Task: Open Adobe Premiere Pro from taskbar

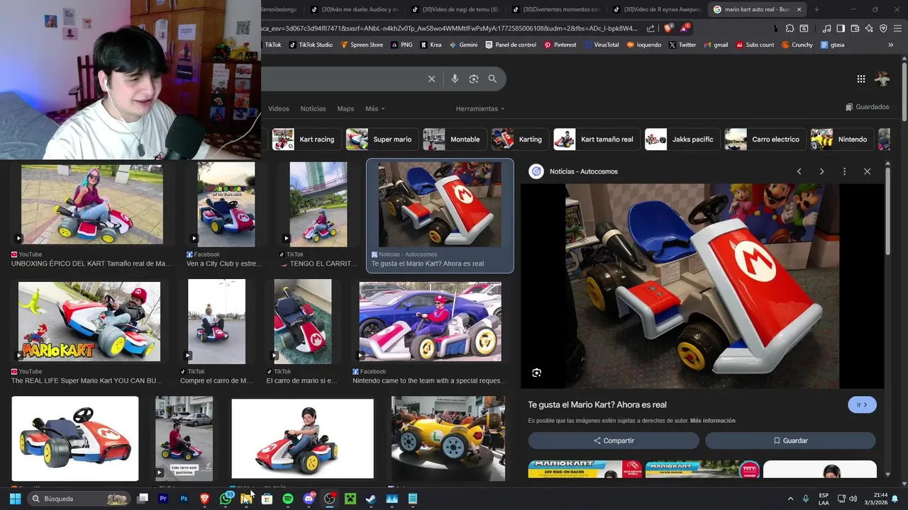Action: click(x=163, y=499)
